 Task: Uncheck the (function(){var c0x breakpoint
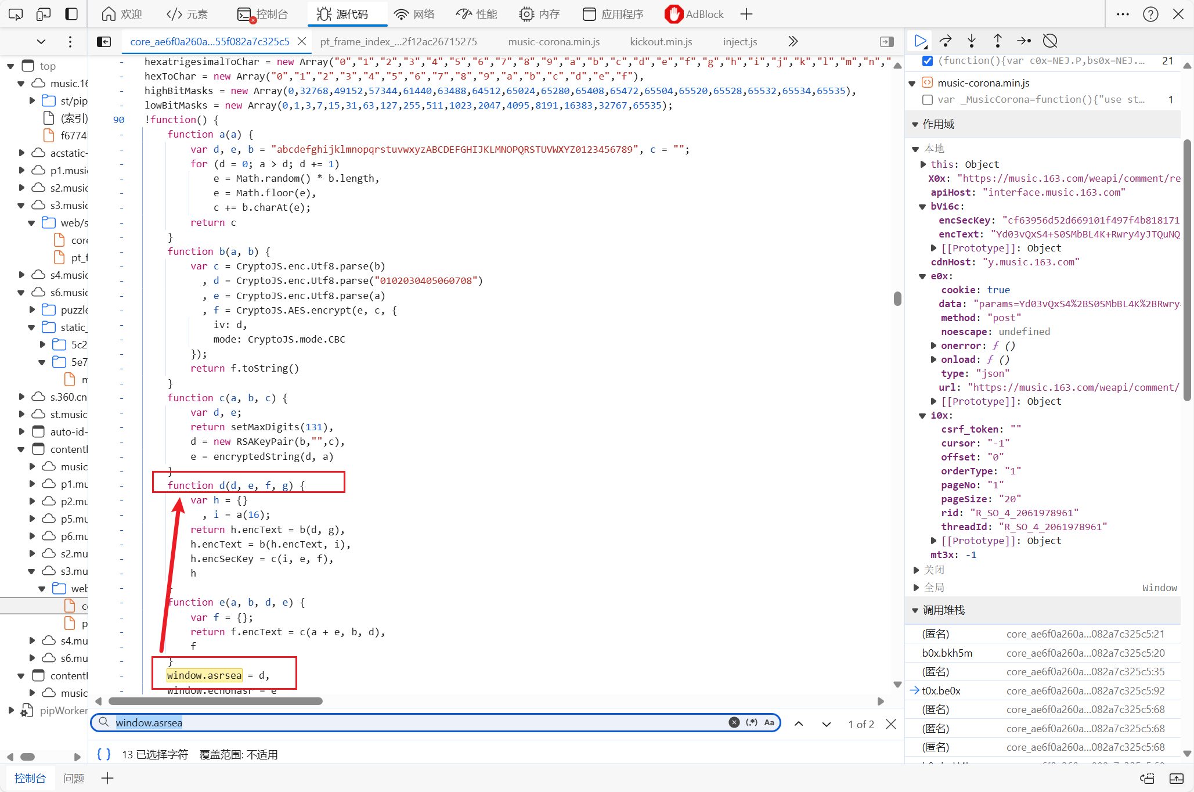928,61
